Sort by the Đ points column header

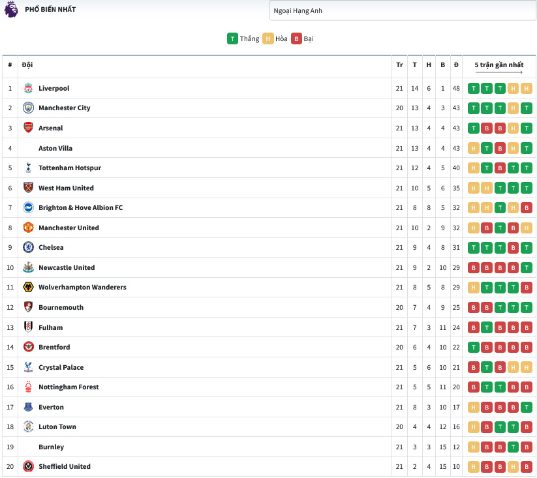click(456, 65)
